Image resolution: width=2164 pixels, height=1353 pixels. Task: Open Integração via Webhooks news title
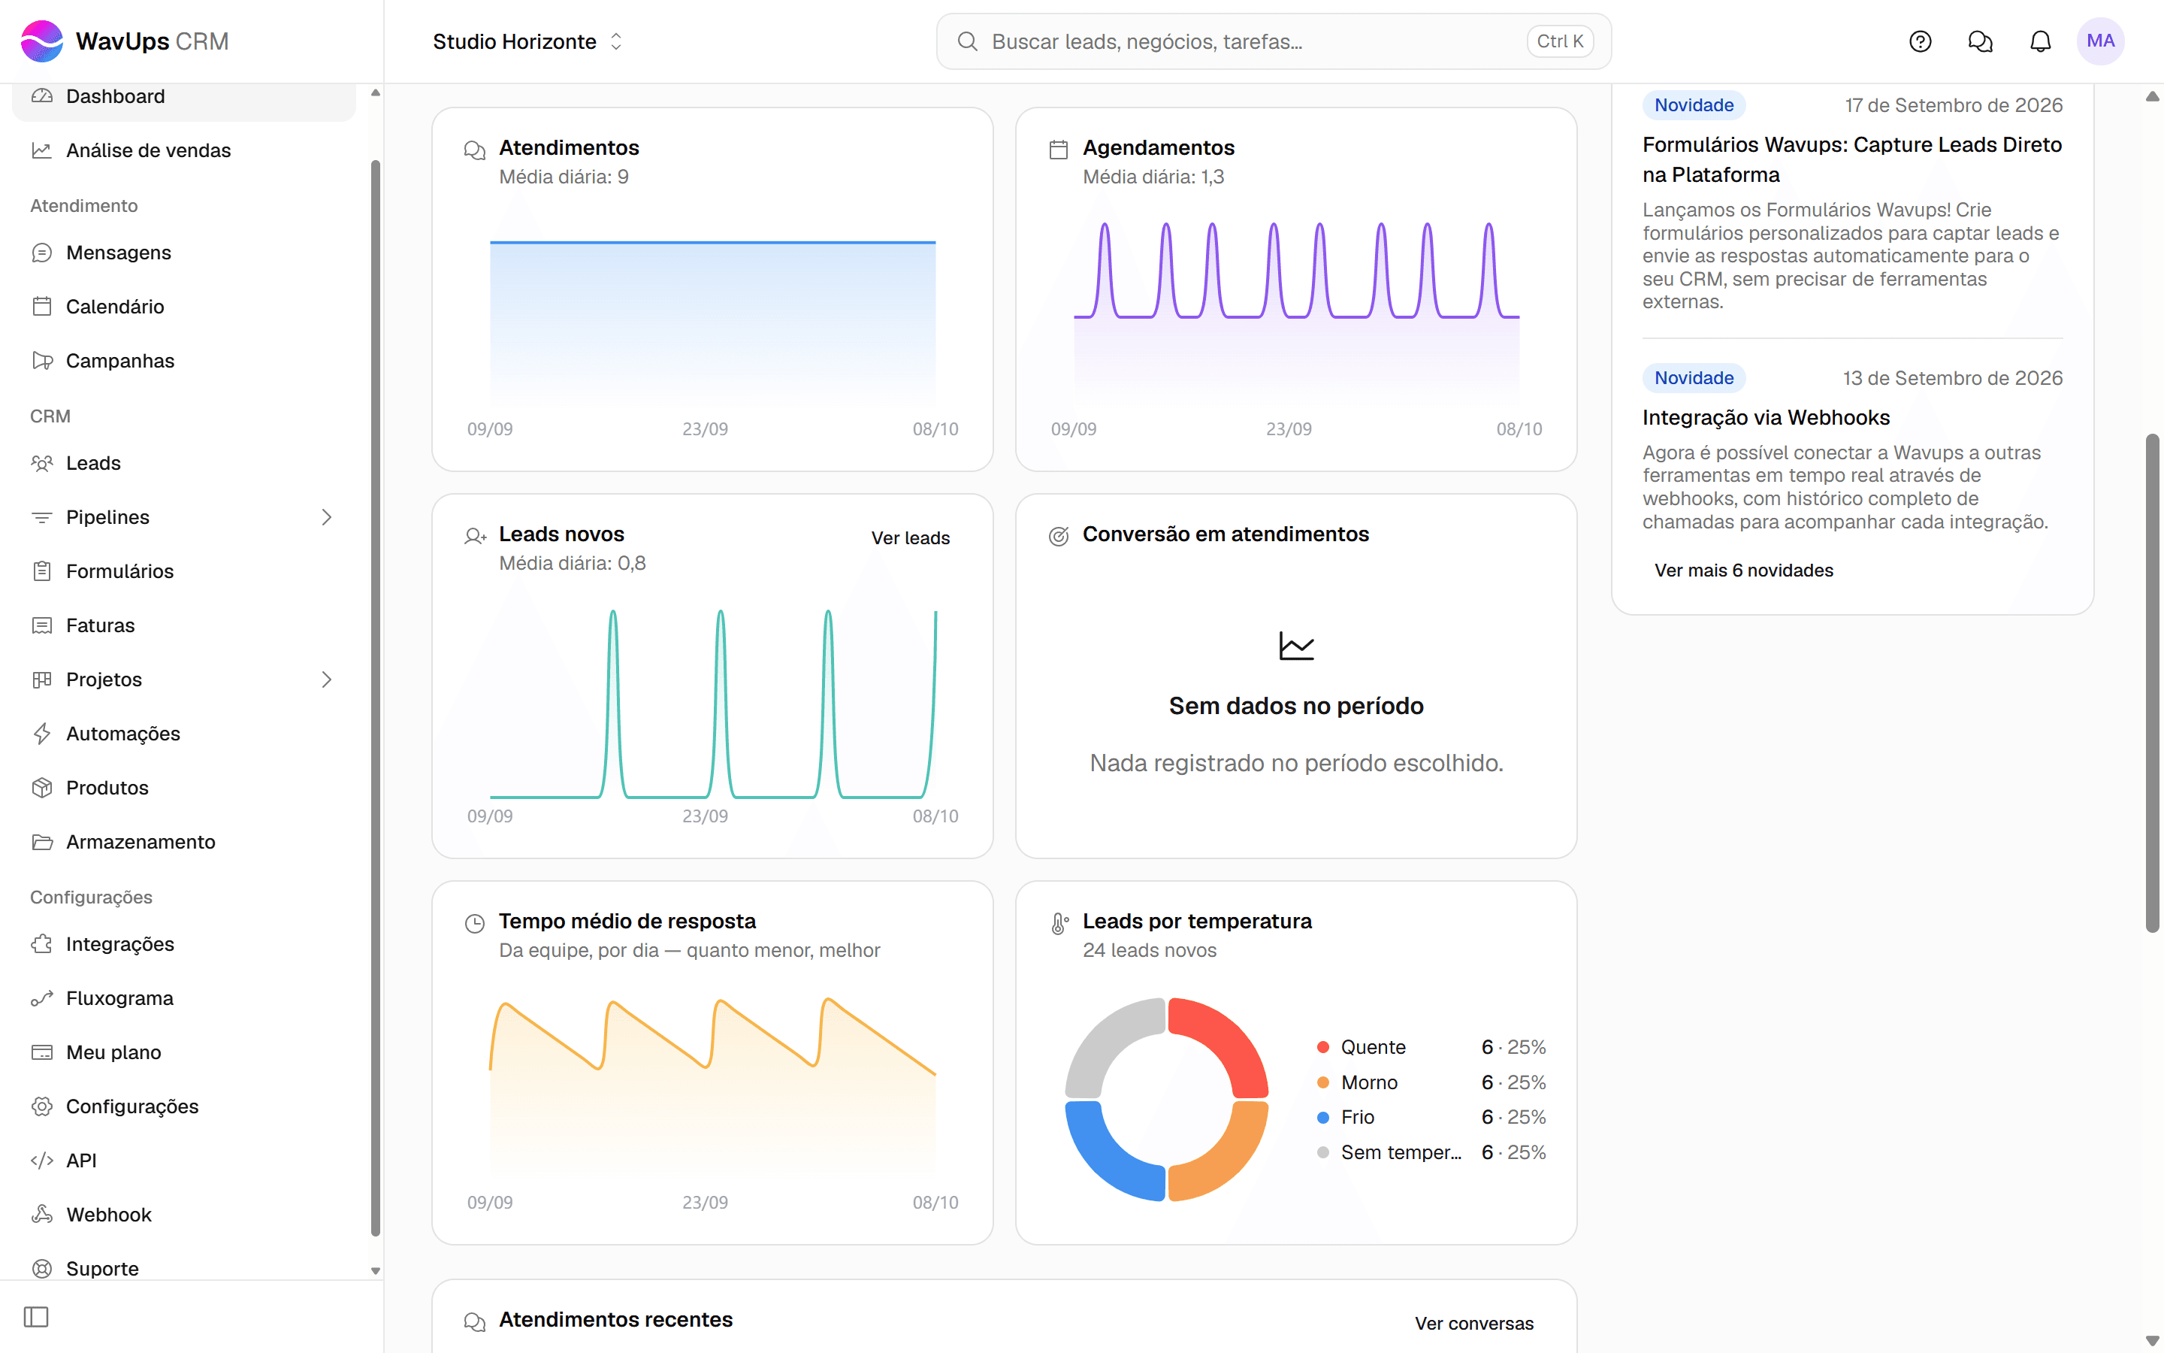[1765, 417]
